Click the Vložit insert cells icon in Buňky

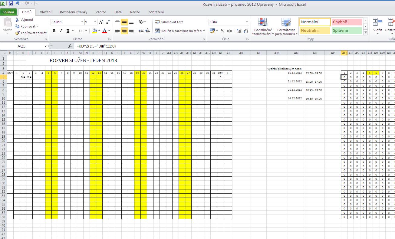(x=377, y=22)
